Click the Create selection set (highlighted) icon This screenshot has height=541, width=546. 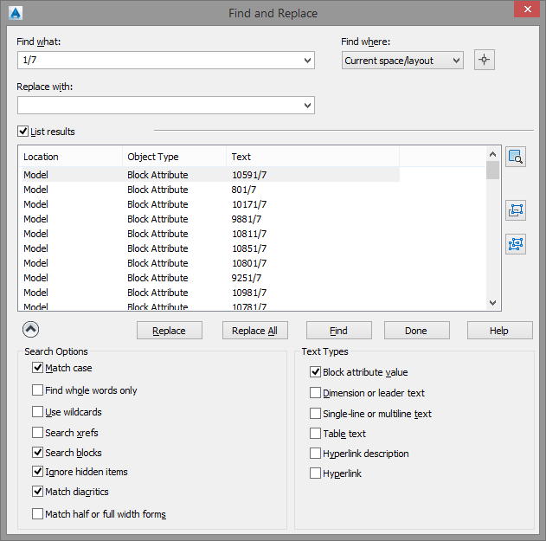[516, 210]
